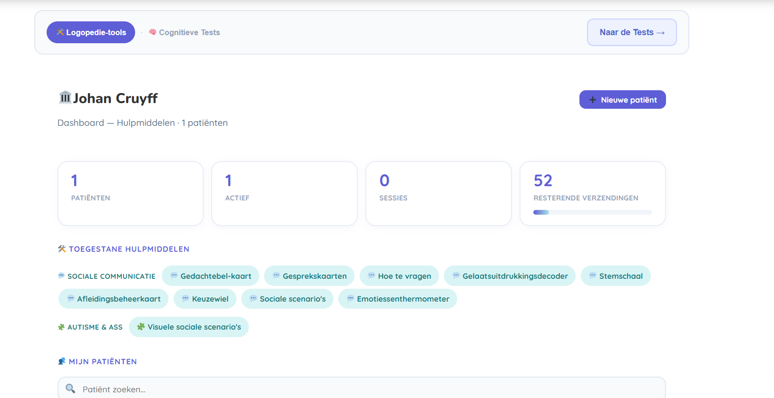
Task: Add a Nieuwe patiënt
Action: pos(622,100)
